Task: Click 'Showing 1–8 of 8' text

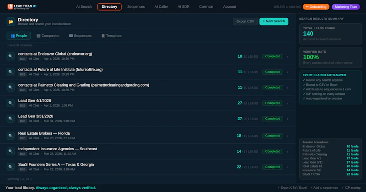Action: pyautogui.click(x=19, y=179)
